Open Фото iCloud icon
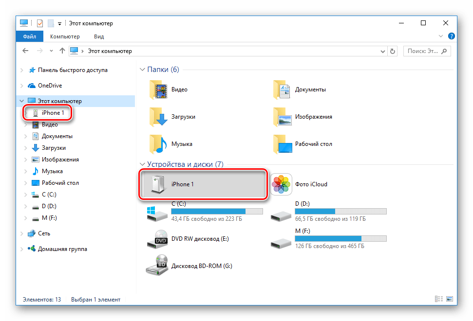 281,185
